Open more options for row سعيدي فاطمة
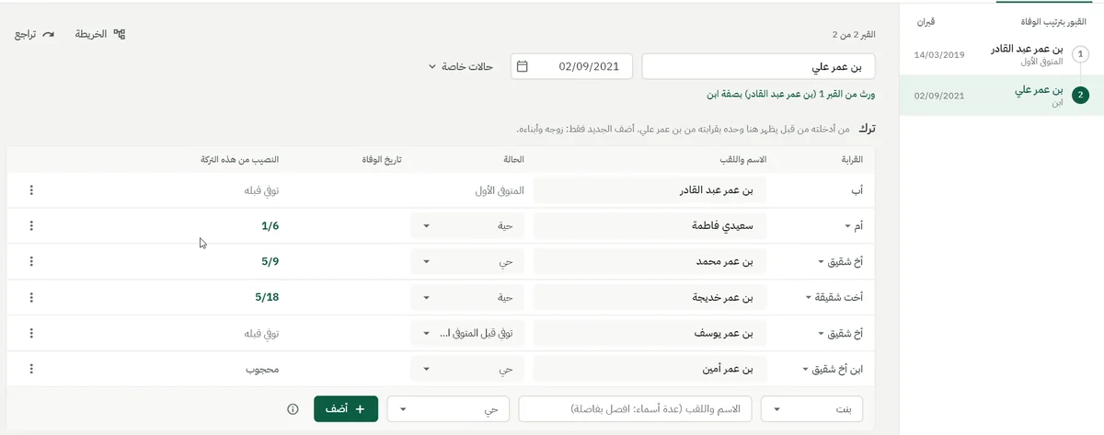The width and height of the screenshot is (1104, 435). tap(31, 226)
